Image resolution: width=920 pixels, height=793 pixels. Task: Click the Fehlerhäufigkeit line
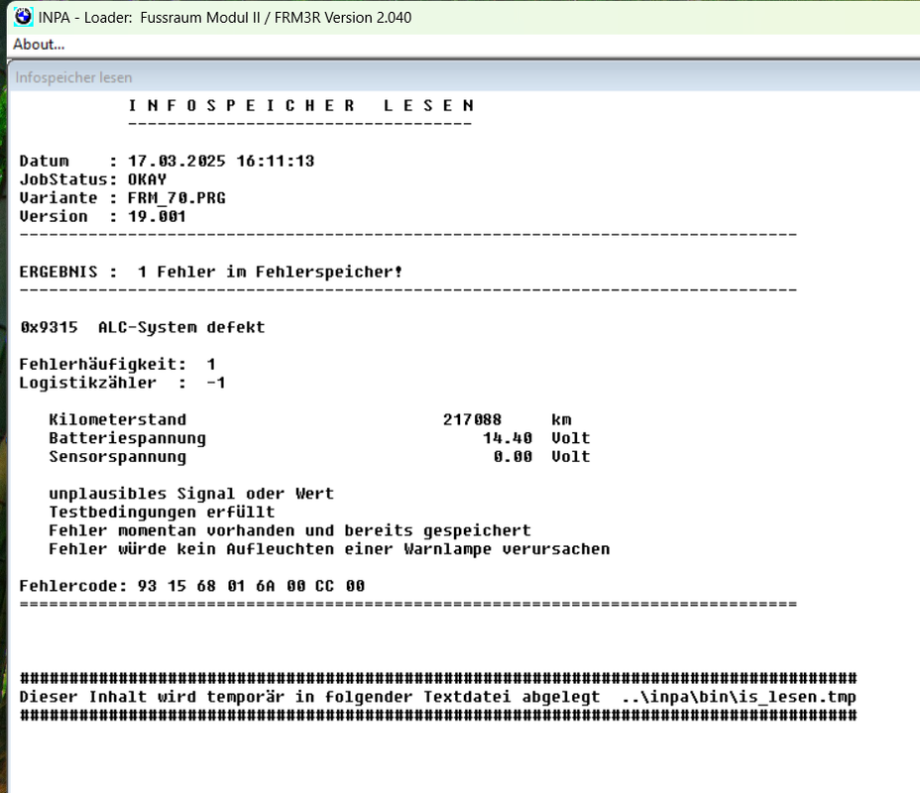tap(118, 364)
